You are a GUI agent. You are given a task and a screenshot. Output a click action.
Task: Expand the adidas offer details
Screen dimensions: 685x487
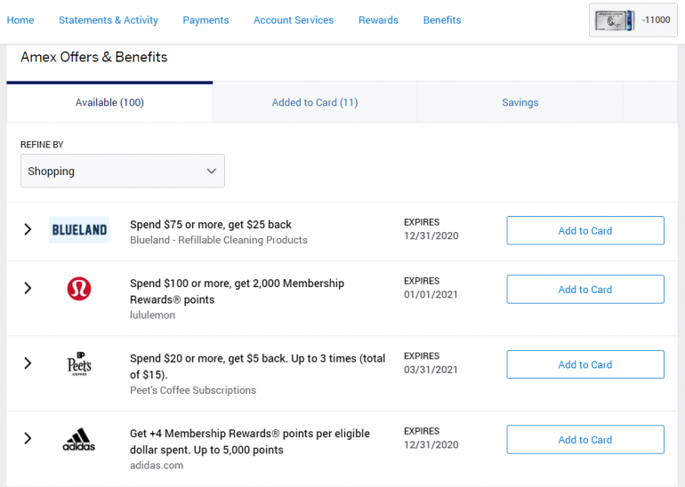tap(28, 439)
